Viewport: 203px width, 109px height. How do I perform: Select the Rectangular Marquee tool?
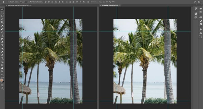tap(2, 12)
